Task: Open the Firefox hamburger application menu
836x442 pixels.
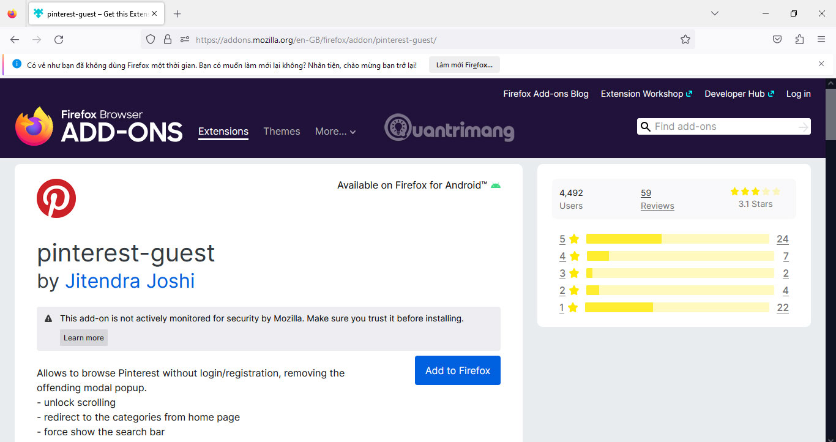Action: [821, 39]
